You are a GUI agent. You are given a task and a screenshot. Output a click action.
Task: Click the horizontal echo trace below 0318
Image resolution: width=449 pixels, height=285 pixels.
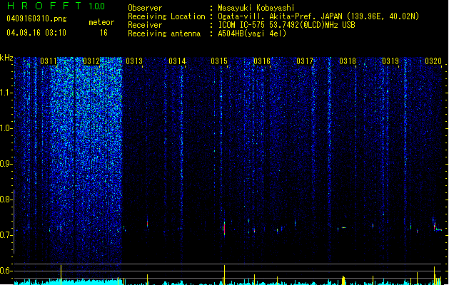[x=342, y=228]
